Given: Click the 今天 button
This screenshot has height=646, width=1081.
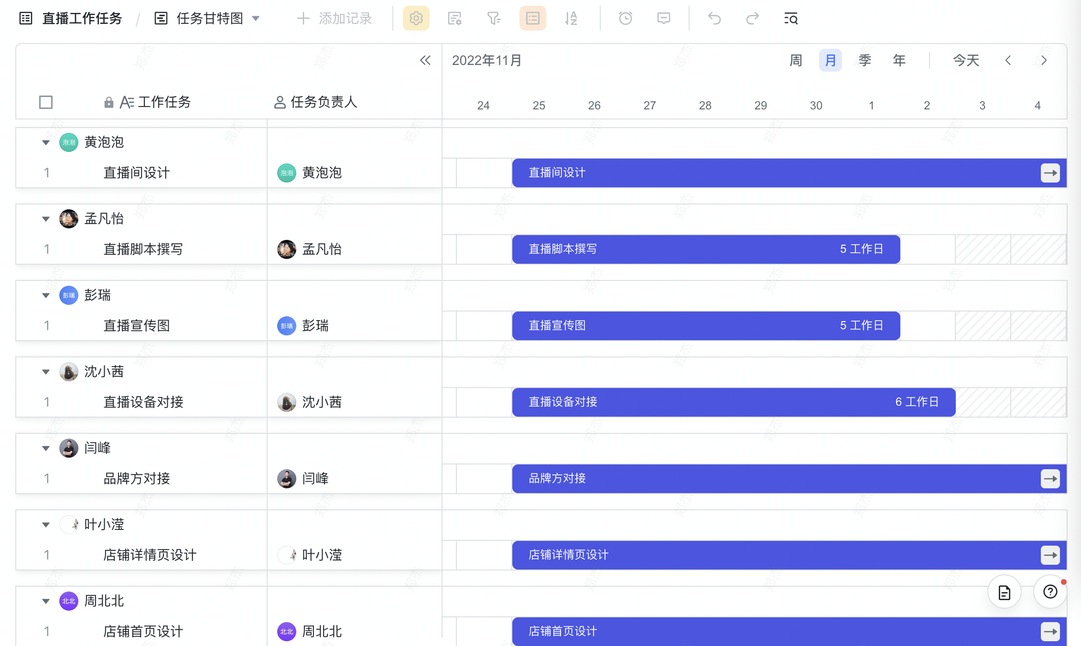Looking at the screenshot, I should point(966,61).
